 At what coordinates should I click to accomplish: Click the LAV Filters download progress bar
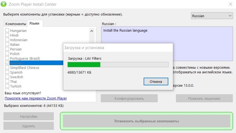pos(118,65)
